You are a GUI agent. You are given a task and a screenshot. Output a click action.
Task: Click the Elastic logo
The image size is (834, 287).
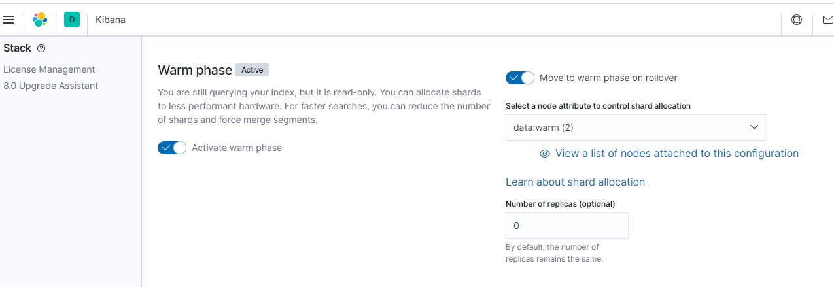click(x=40, y=20)
